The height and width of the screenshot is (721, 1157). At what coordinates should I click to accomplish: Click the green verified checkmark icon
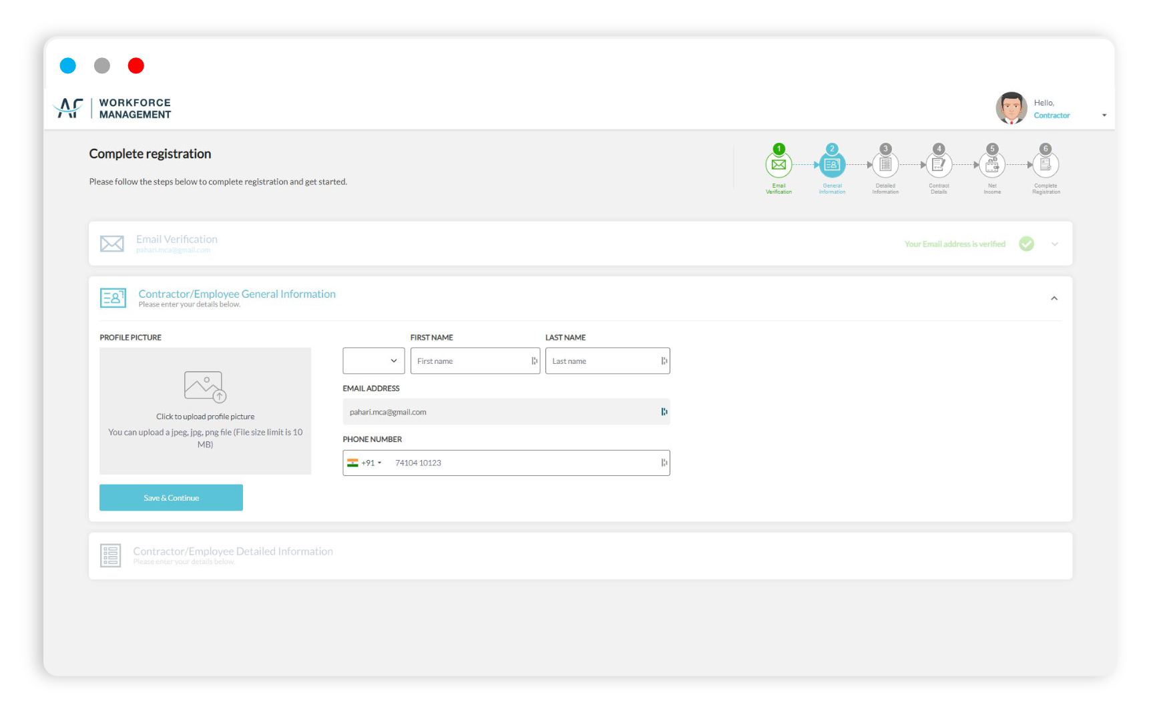(x=1026, y=244)
